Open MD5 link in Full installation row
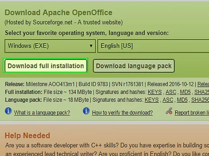This screenshot has width=209, height=156. coord(185,92)
